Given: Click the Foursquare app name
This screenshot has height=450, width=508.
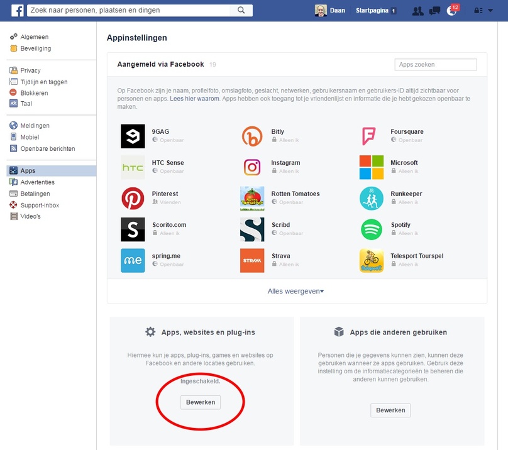Looking at the screenshot, I should 407,131.
